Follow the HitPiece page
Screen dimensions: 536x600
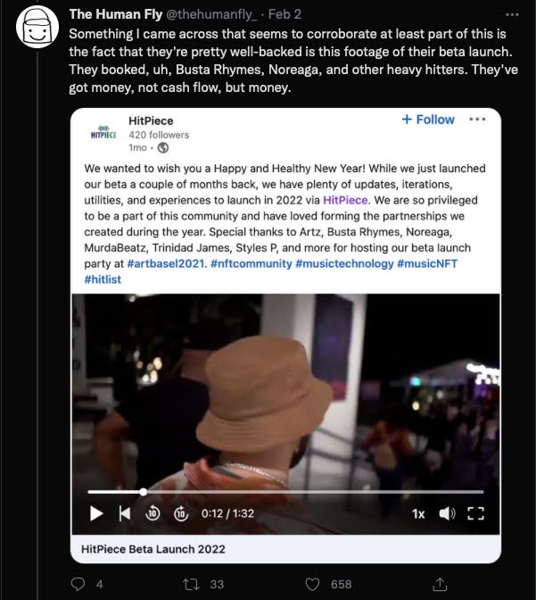click(x=428, y=120)
